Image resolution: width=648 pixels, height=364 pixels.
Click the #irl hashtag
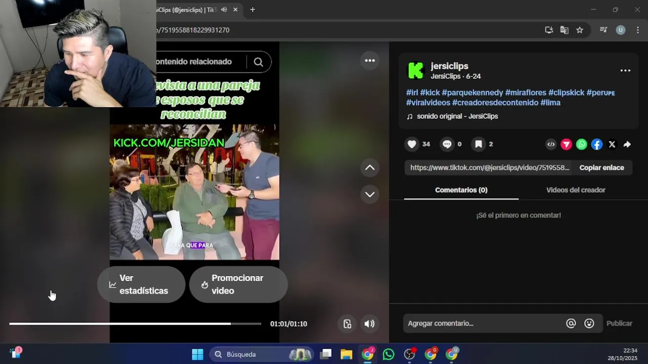click(x=412, y=93)
